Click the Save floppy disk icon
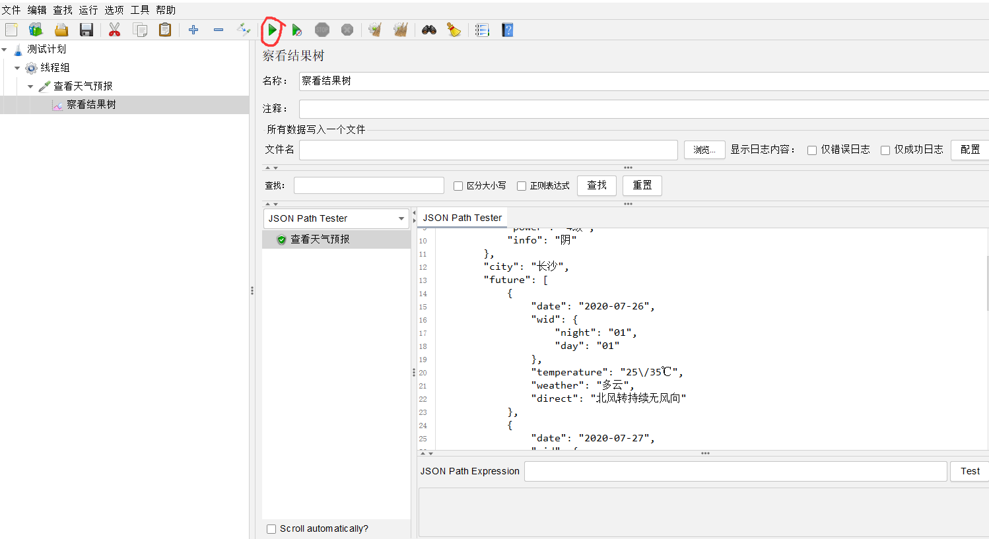Image resolution: width=989 pixels, height=539 pixels. [x=86, y=30]
